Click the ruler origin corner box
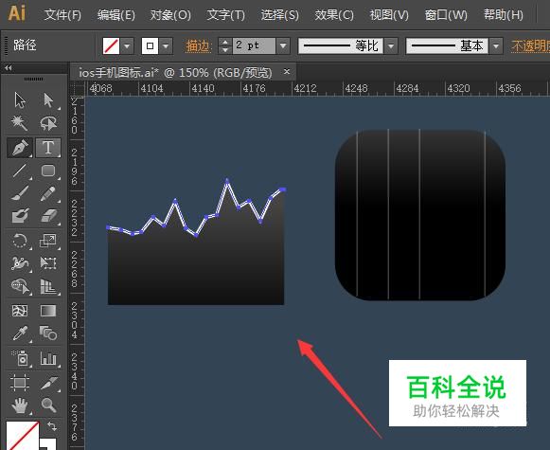 point(78,88)
